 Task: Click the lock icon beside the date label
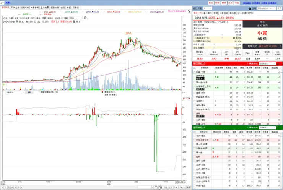[250, 8]
